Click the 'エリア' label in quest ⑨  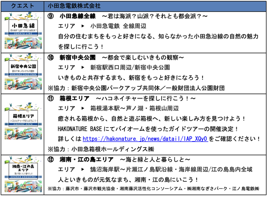coord(67,26)
